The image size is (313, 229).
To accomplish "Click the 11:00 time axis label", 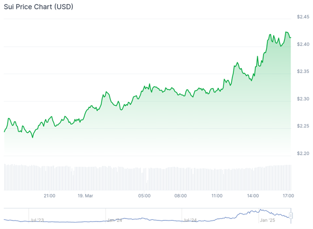I will coord(217,195).
